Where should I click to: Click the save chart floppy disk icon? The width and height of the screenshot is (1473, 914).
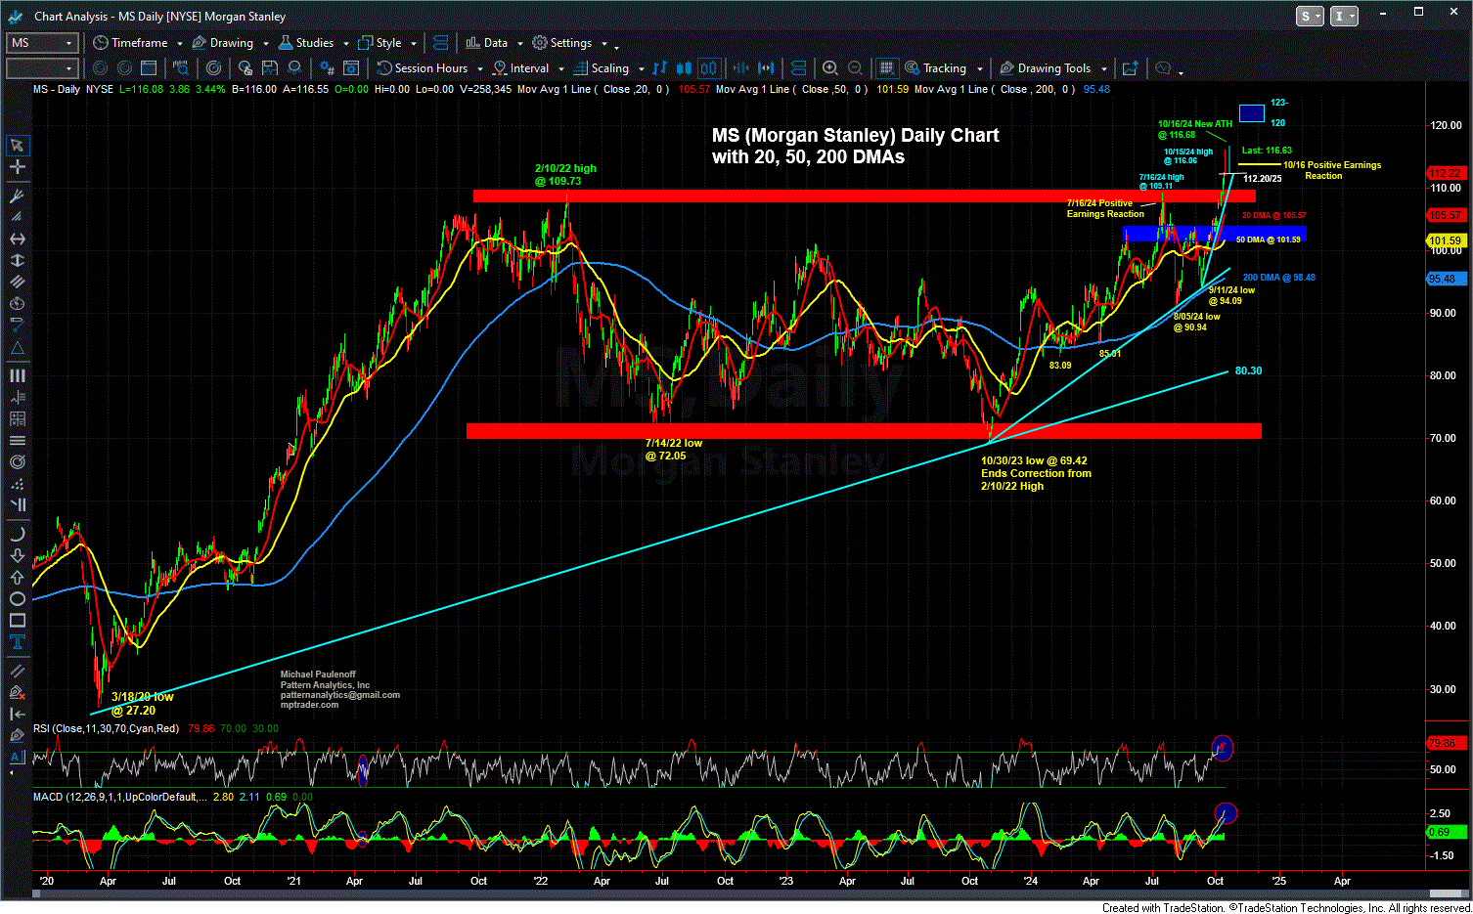click(270, 68)
